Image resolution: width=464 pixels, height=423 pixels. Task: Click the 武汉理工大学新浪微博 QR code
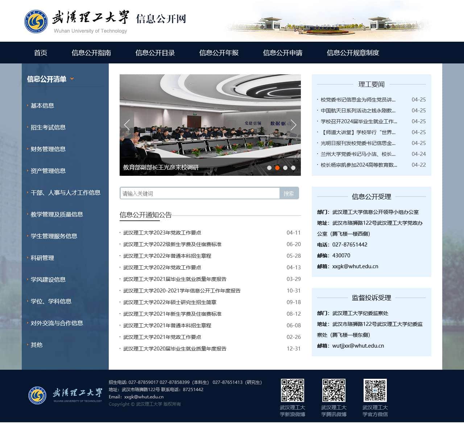point(293,390)
